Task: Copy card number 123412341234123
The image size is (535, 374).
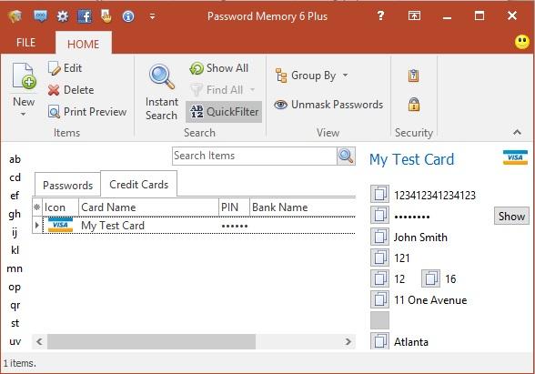Action: [379, 194]
